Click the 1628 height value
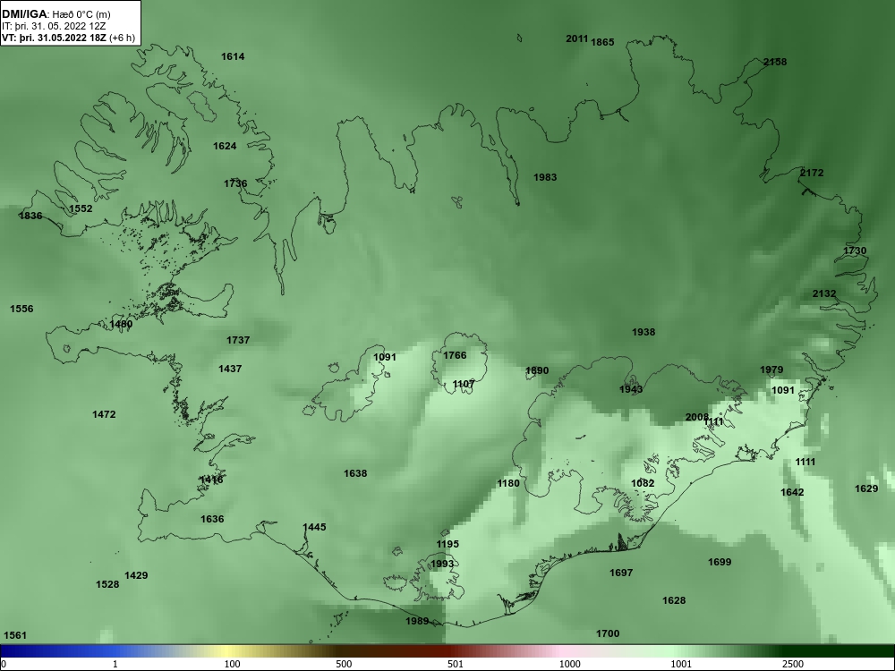Viewport: 895px width, 671px height. [674, 601]
